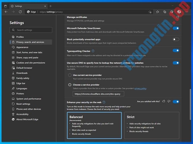Open Appearance settings
Viewport: 193px width, 144px height.
coord(31,47)
